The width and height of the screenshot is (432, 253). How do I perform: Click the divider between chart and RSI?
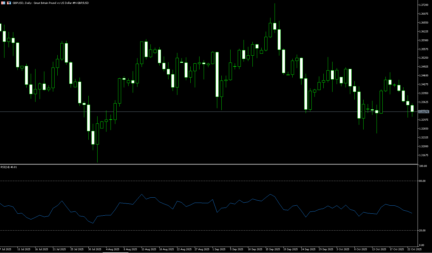(x=194, y=164)
